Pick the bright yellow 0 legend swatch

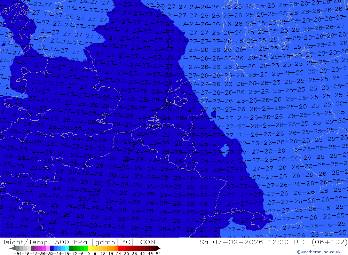(89, 248)
